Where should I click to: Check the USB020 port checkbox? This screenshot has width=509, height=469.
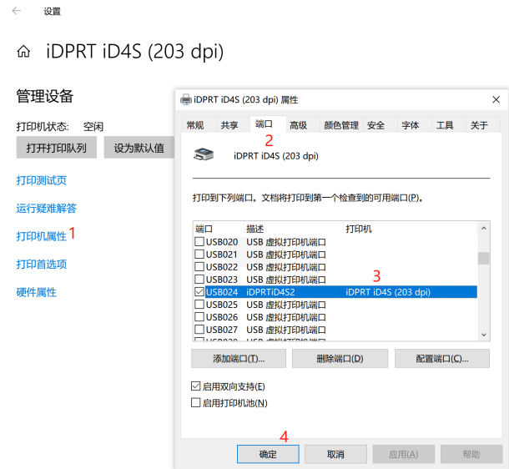(199, 241)
